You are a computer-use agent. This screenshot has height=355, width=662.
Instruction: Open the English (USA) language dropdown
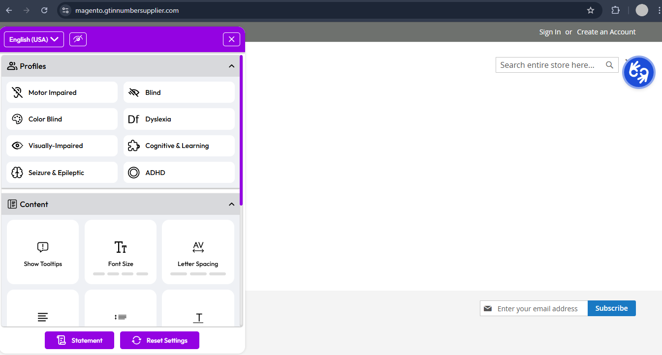point(33,39)
